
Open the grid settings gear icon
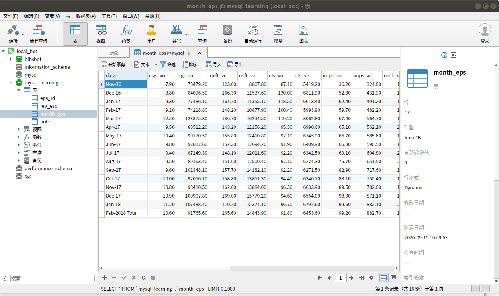click(371, 278)
